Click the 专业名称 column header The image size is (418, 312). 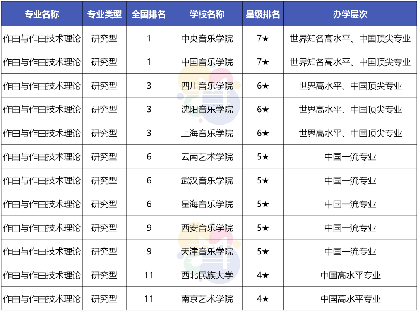[x=42, y=14]
